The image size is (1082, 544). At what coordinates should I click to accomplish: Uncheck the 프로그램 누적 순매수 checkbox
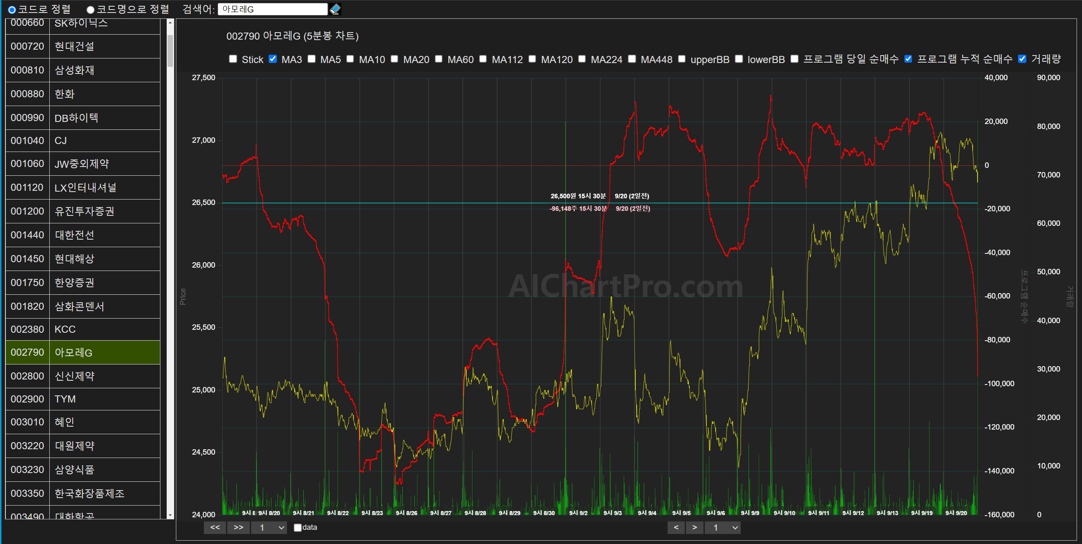tap(908, 59)
